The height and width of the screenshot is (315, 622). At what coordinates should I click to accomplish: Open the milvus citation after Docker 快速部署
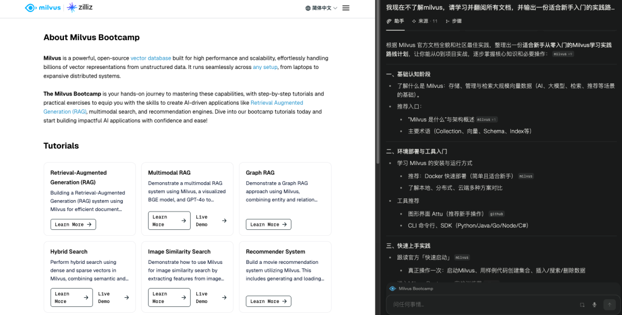526,176
